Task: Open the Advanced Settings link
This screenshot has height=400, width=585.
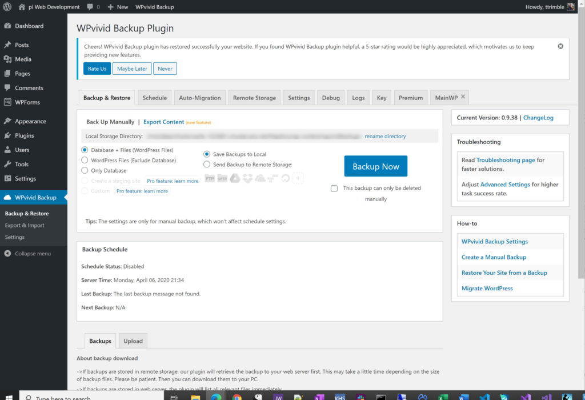Action: click(505, 185)
